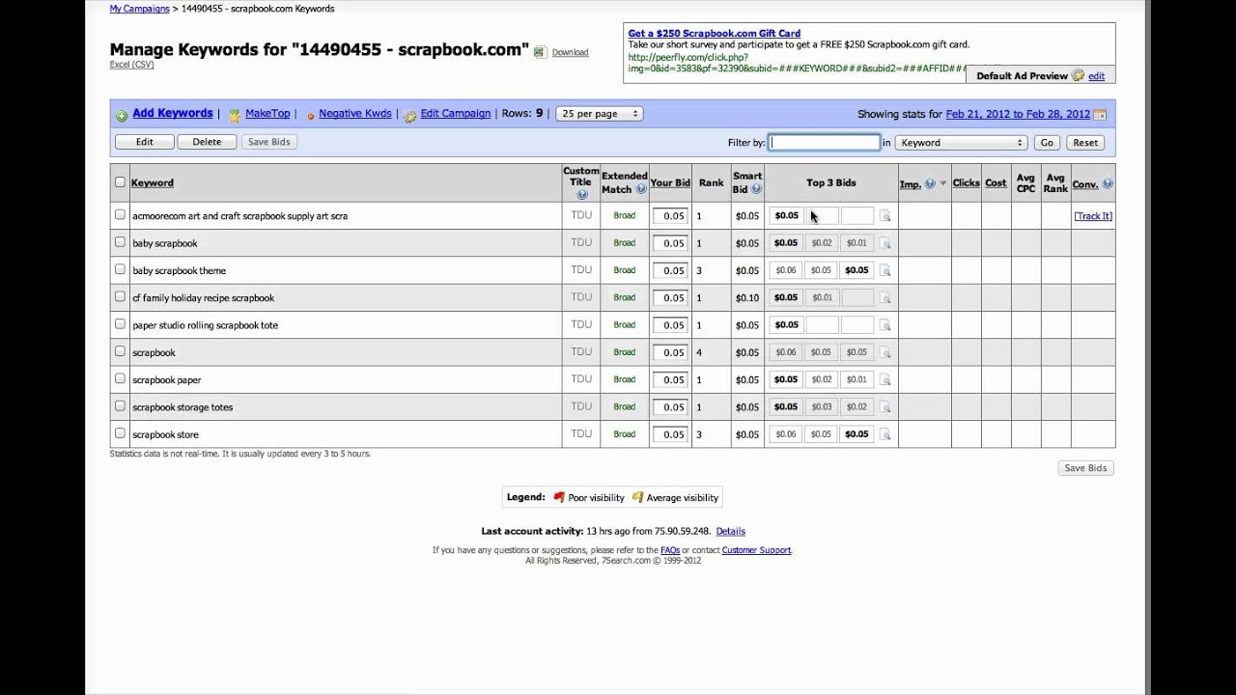Image resolution: width=1236 pixels, height=695 pixels.
Task: Click the Download link
Action: click(x=570, y=52)
